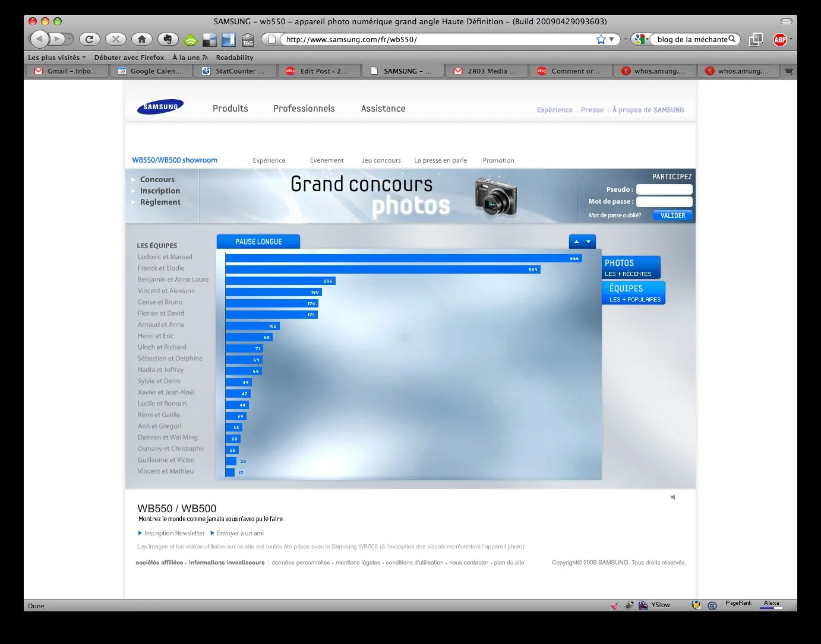Open the Produits menu
This screenshot has width=821, height=644.
point(230,109)
